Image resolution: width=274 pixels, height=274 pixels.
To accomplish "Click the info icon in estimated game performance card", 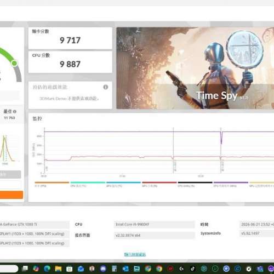I will (106, 87).
